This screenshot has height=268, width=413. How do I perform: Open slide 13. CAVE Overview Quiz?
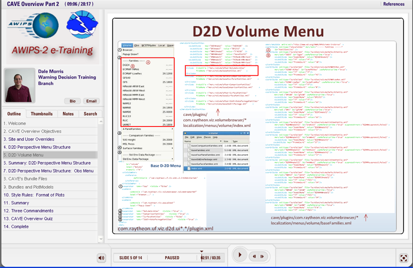pyautogui.click(x=50, y=219)
